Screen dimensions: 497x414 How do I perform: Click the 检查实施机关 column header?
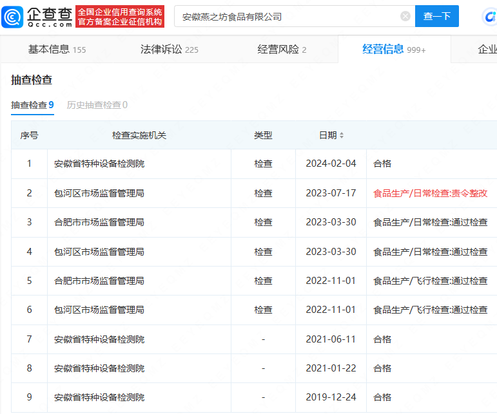tap(139, 136)
